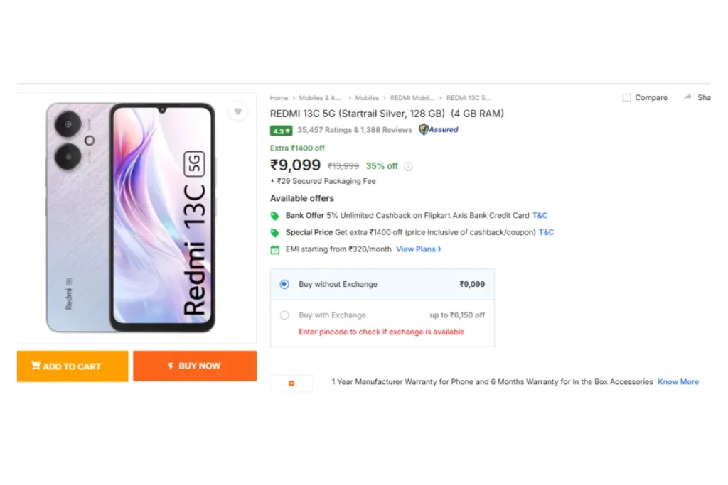Open warranty Know More link
The width and height of the screenshot is (728, 485).
(x=678, y=381)
